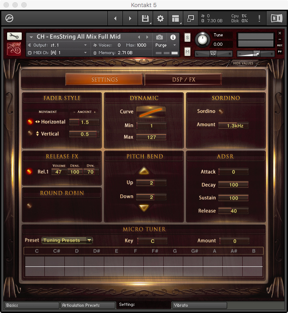Click the exclamation panic button
The height and width of the screenshot is (313, 288).
pyautogui.click(x=259, y=18)
